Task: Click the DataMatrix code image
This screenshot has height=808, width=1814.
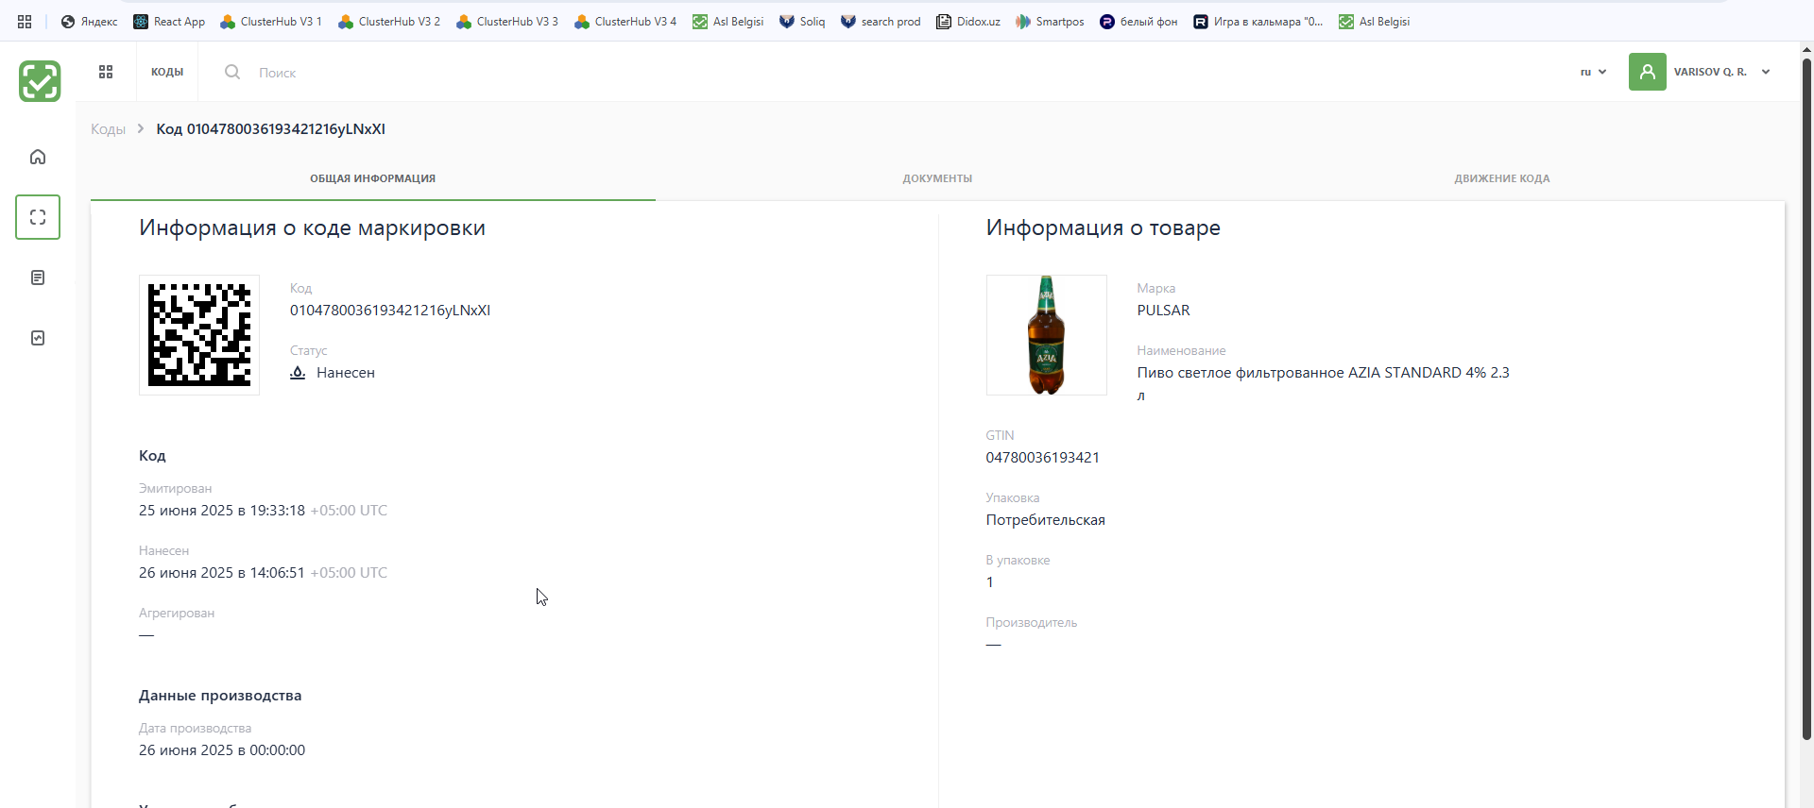Action: pos(199,335)
